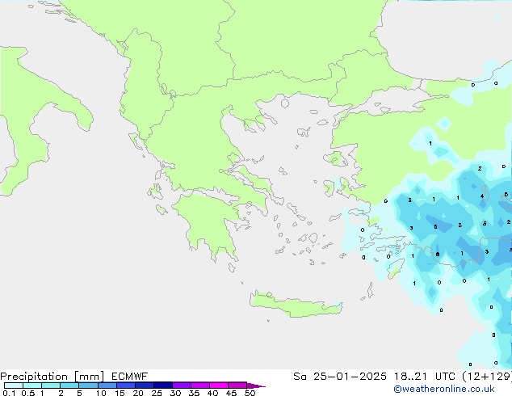
Task: Select the 2–5 mm legend swatch
Action: (x=69, y=385)
